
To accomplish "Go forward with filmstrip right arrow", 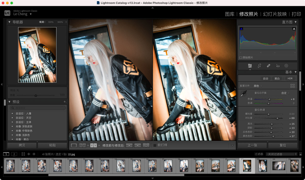I will 34,154.
